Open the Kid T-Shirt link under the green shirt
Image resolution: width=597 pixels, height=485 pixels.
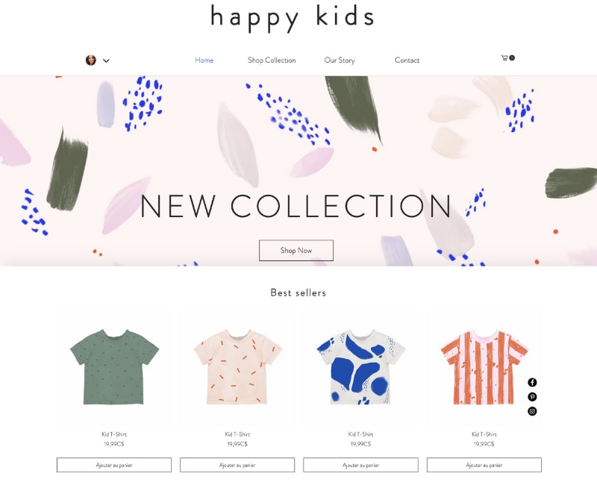pos(113,433)
